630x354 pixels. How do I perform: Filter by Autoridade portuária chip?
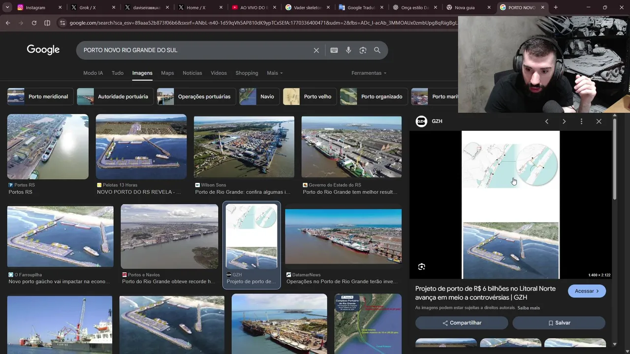(x=115, y=96)
